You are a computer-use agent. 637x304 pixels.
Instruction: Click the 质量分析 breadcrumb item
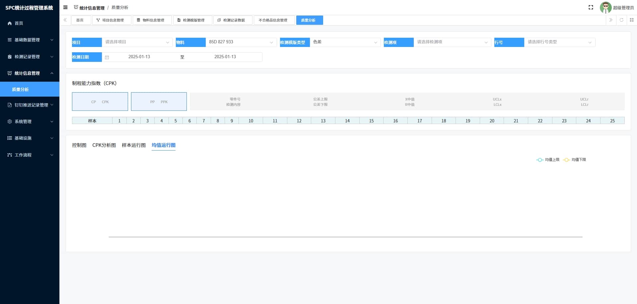120,7
